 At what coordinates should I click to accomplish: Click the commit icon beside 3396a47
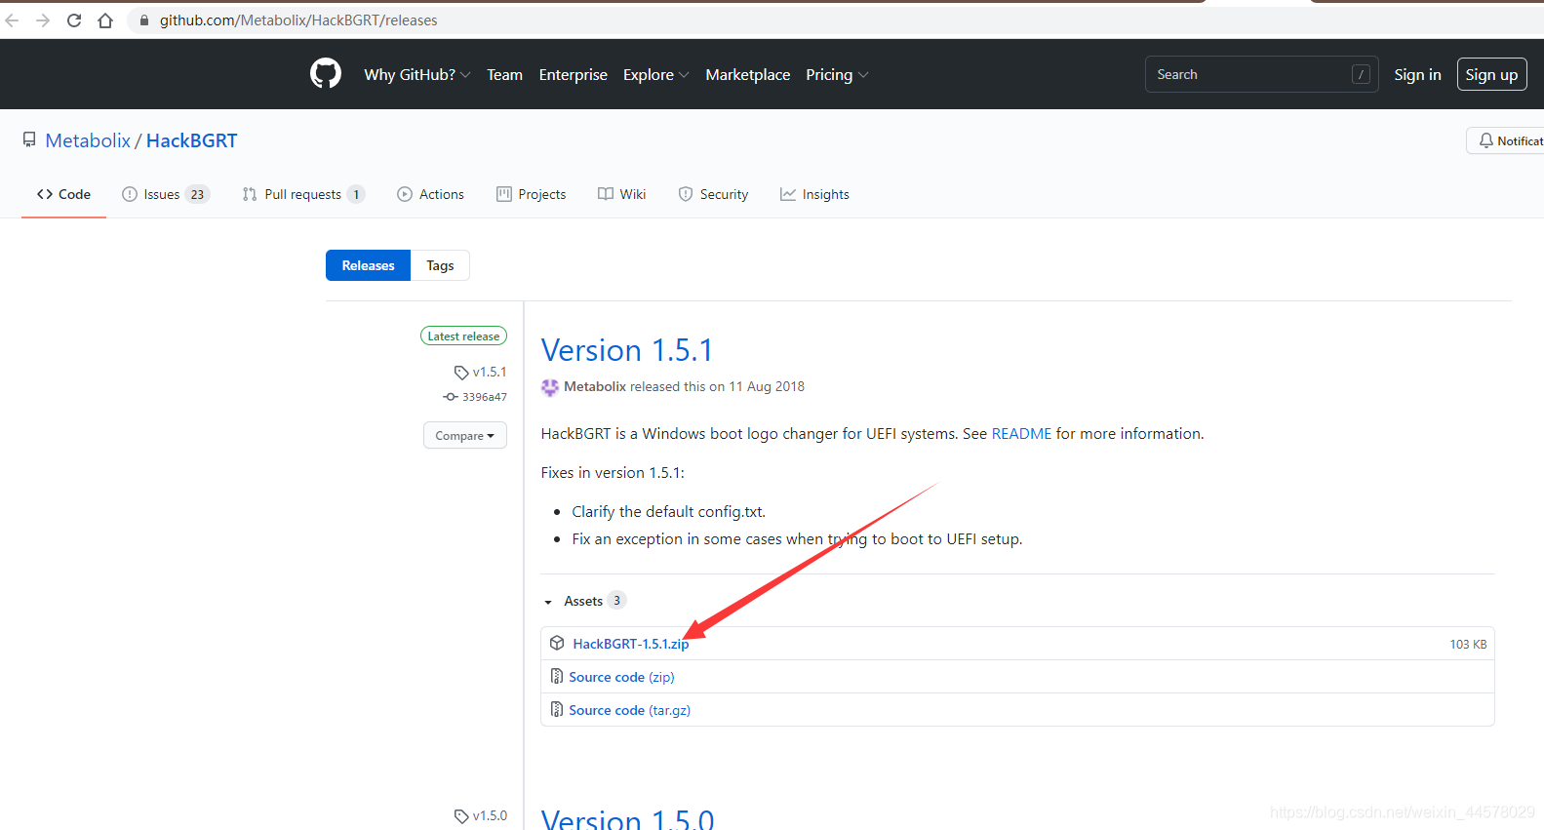[451, 397]
